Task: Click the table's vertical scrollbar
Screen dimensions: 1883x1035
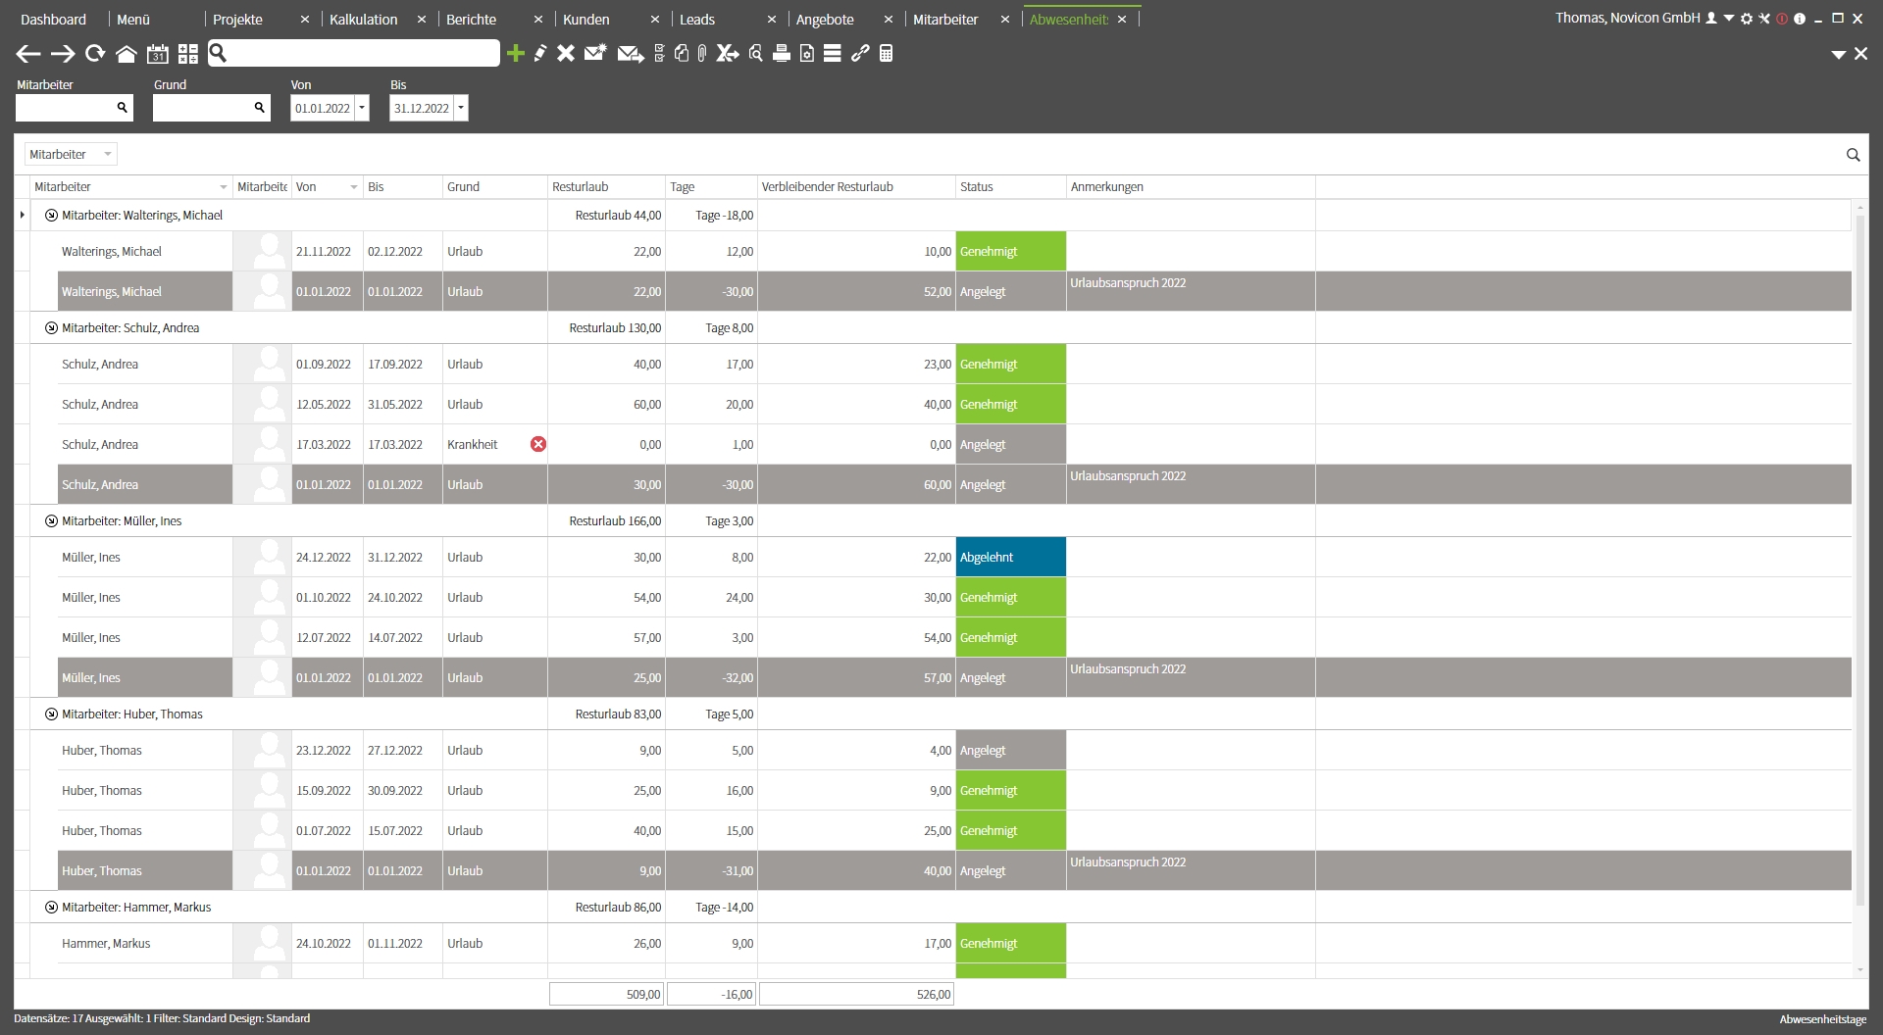Action: [1859, 559]
